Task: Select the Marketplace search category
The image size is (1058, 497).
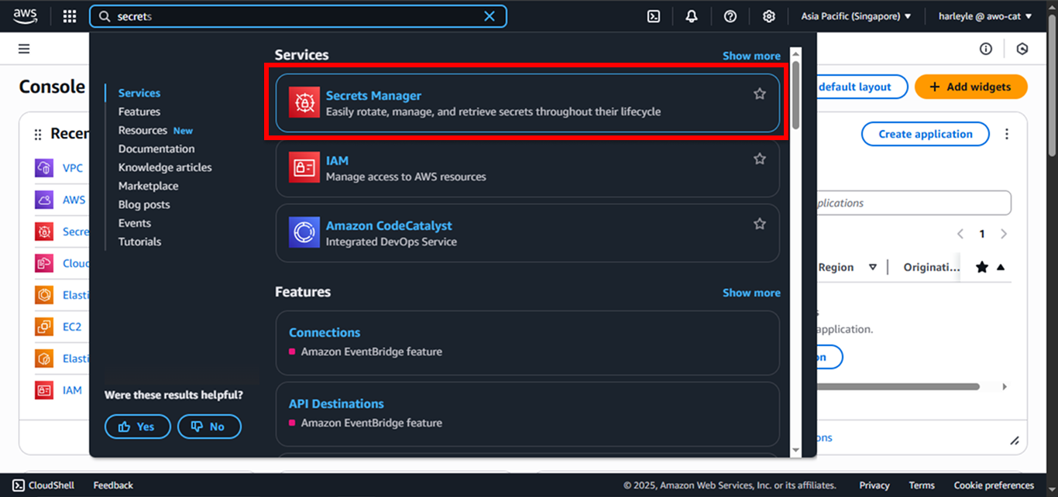Action: [149, 186]
